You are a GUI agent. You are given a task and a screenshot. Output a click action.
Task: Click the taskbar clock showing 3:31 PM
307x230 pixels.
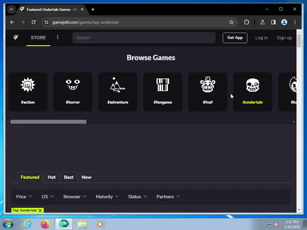tap(292, 224)
